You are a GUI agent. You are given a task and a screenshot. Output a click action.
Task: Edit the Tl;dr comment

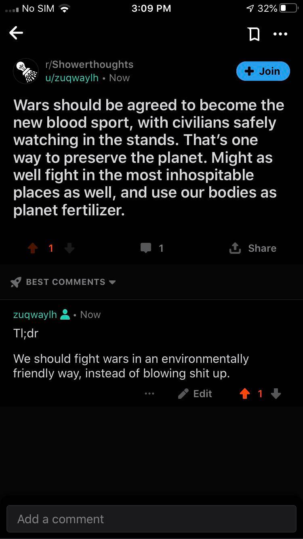195,394
